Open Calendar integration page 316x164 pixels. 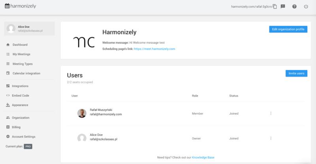click(x=26, y=73)
